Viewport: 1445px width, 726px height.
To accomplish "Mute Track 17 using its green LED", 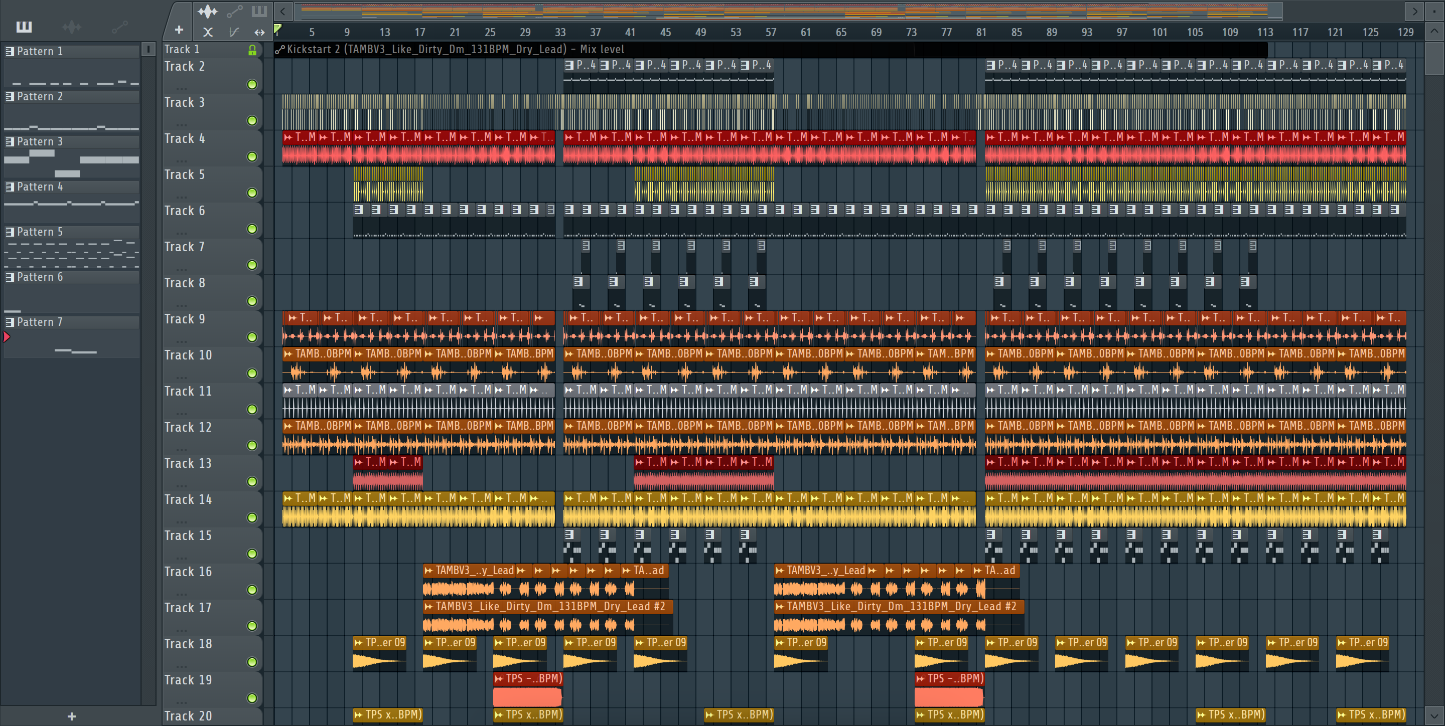I will [x=252, y=626].
